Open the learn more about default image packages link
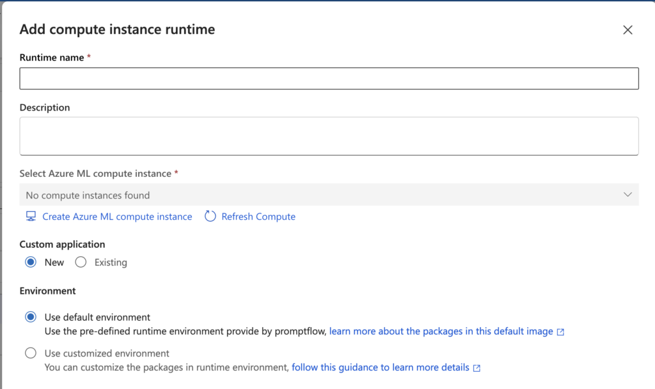655x389 pixels. [x=441, y=332]
